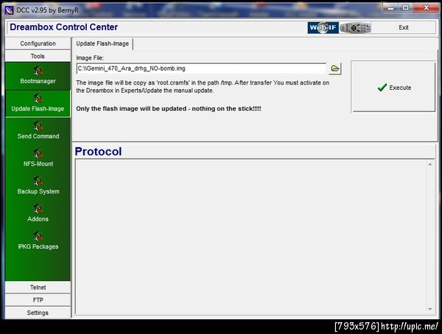Open the Bootmanager tool
The width and height of the screenshot is (442, 334).
[38, 76]
